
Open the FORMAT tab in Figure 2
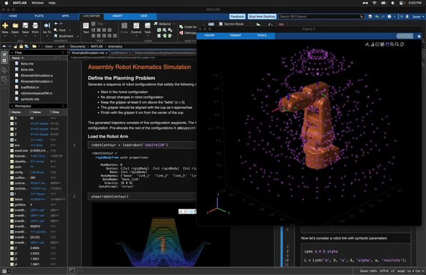tap(236, 36)
